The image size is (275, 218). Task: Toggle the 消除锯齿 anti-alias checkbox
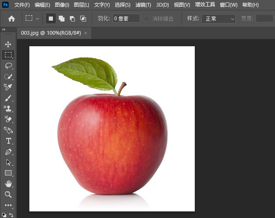[x=146, y=19]
